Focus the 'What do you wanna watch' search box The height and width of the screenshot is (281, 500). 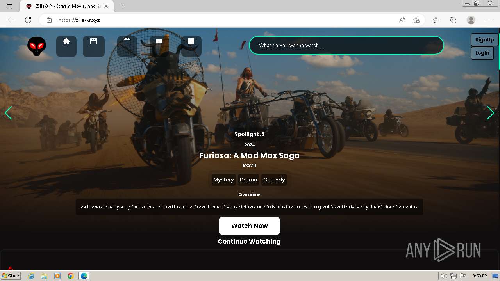[x=346, y=45]
